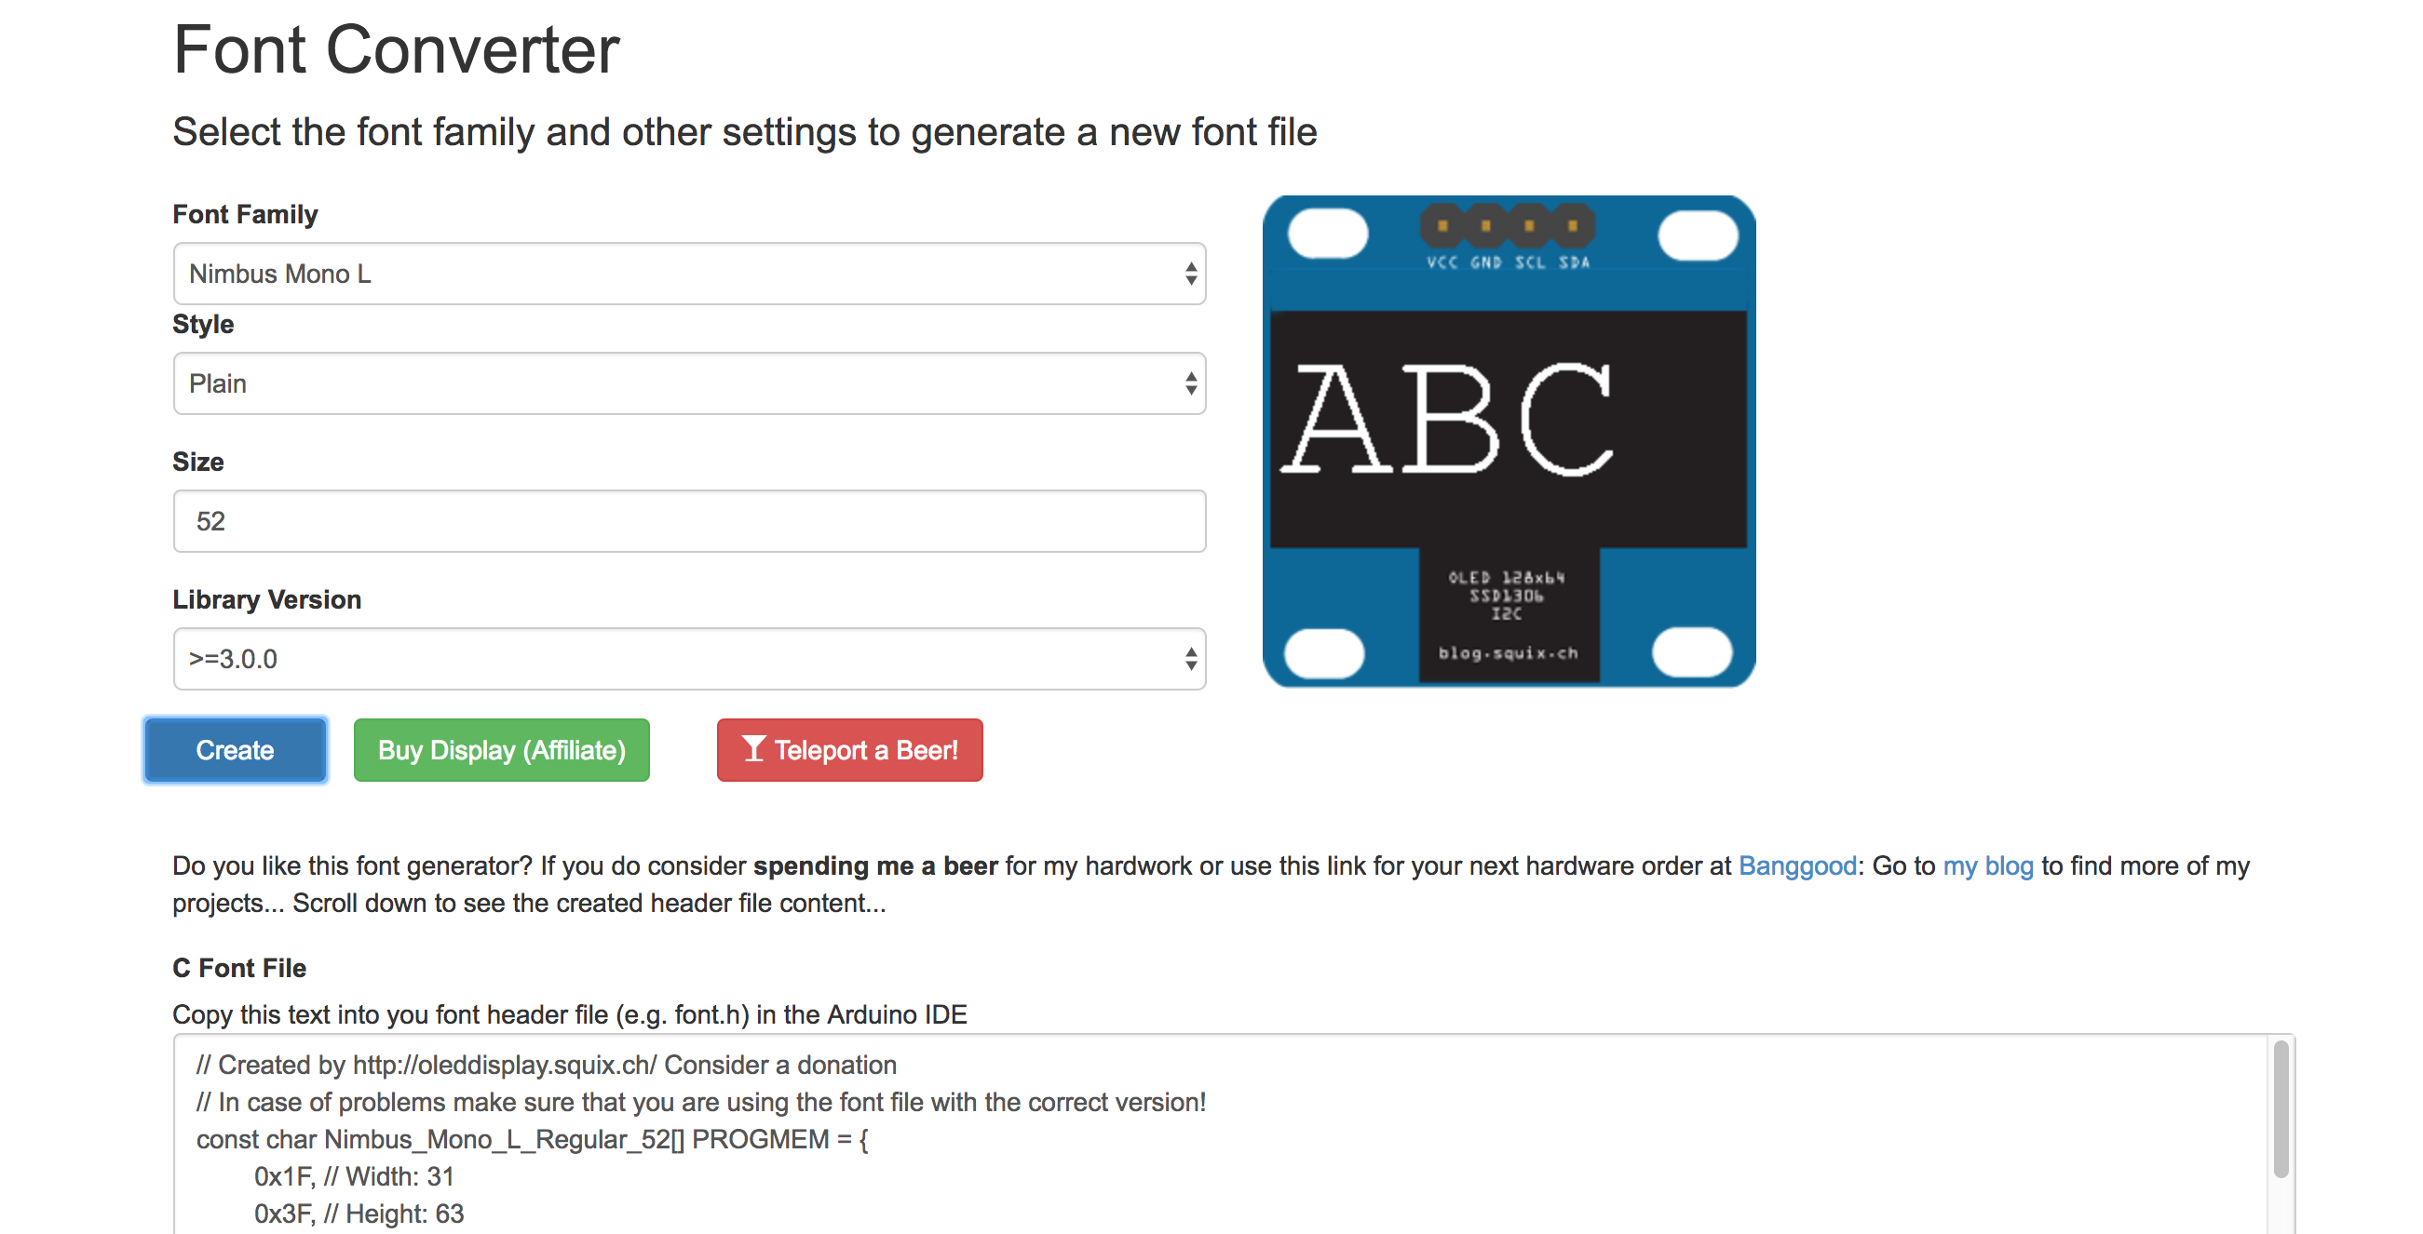This screenshot has height=1234, width=2423.
Task: Click the Teleport a Beer! button text
Action: pos(865,750)
